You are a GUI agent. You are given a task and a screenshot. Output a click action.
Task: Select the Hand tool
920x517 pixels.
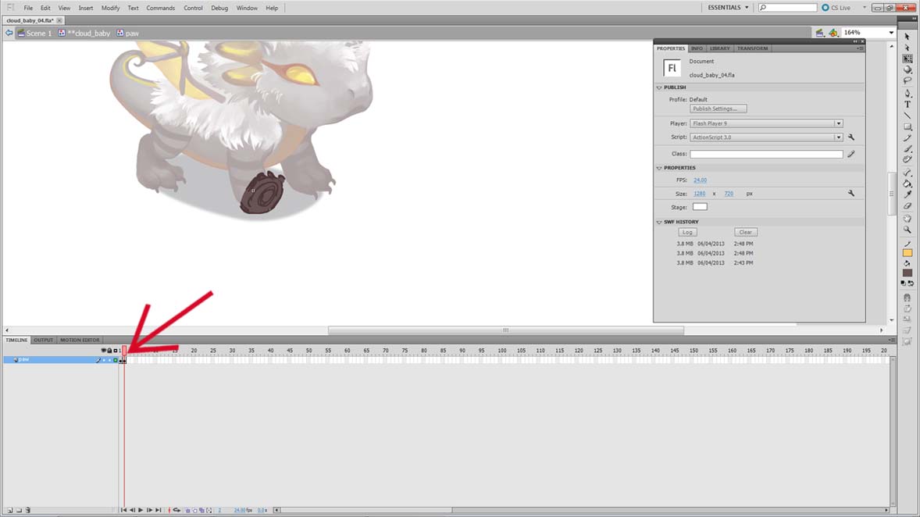pyautogui.click(x=907, y=219)
